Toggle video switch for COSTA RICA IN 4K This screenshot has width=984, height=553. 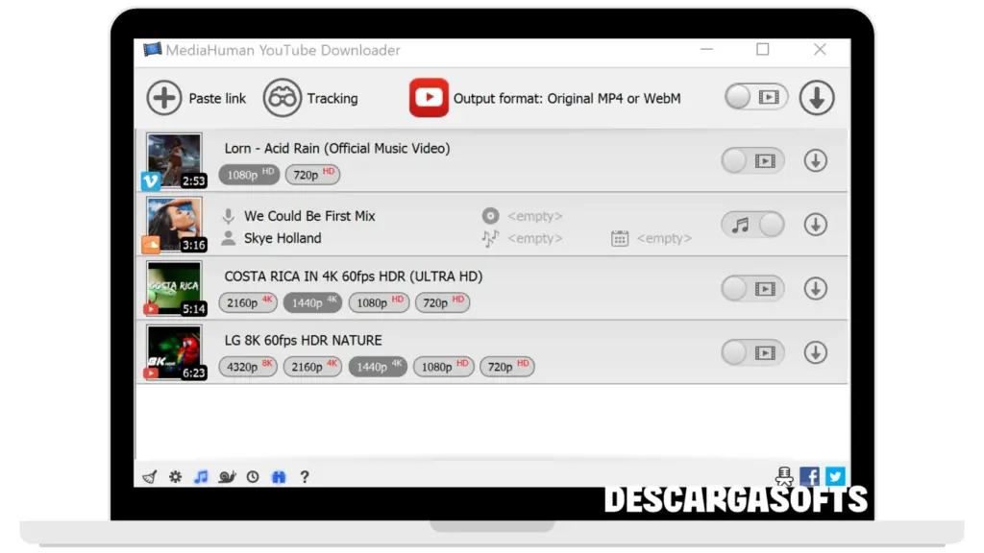point(752,288)
